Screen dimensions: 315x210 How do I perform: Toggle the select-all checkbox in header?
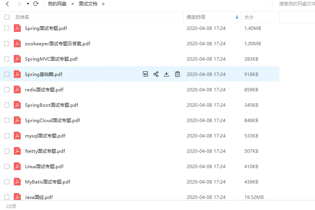coord(7,17)
